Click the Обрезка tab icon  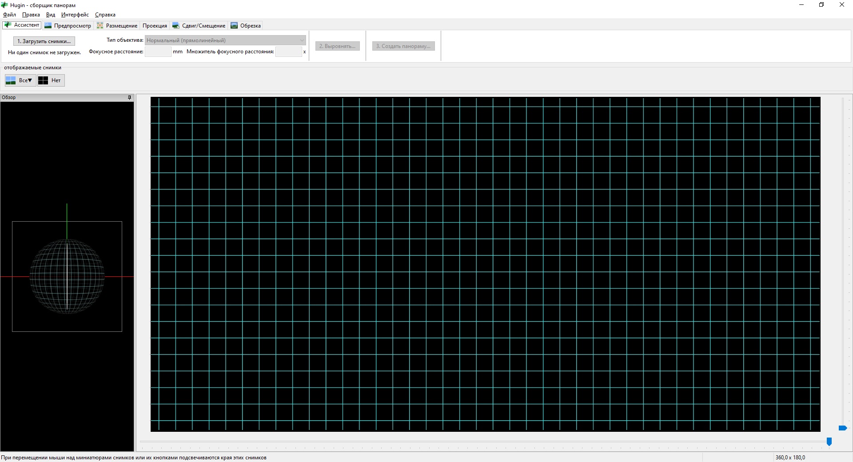pyautogui.click(x=234, y=26)
